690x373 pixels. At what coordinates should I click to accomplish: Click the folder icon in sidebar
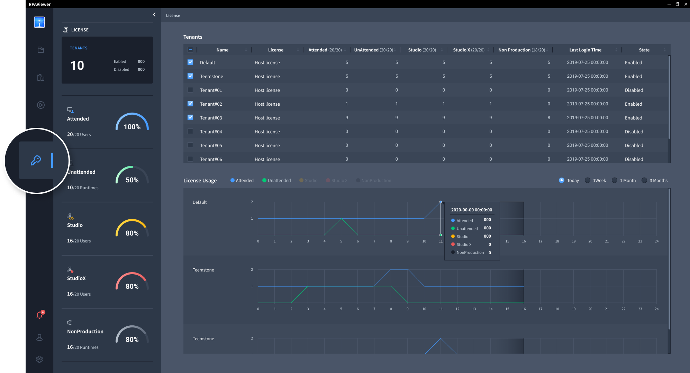point(40,50)
